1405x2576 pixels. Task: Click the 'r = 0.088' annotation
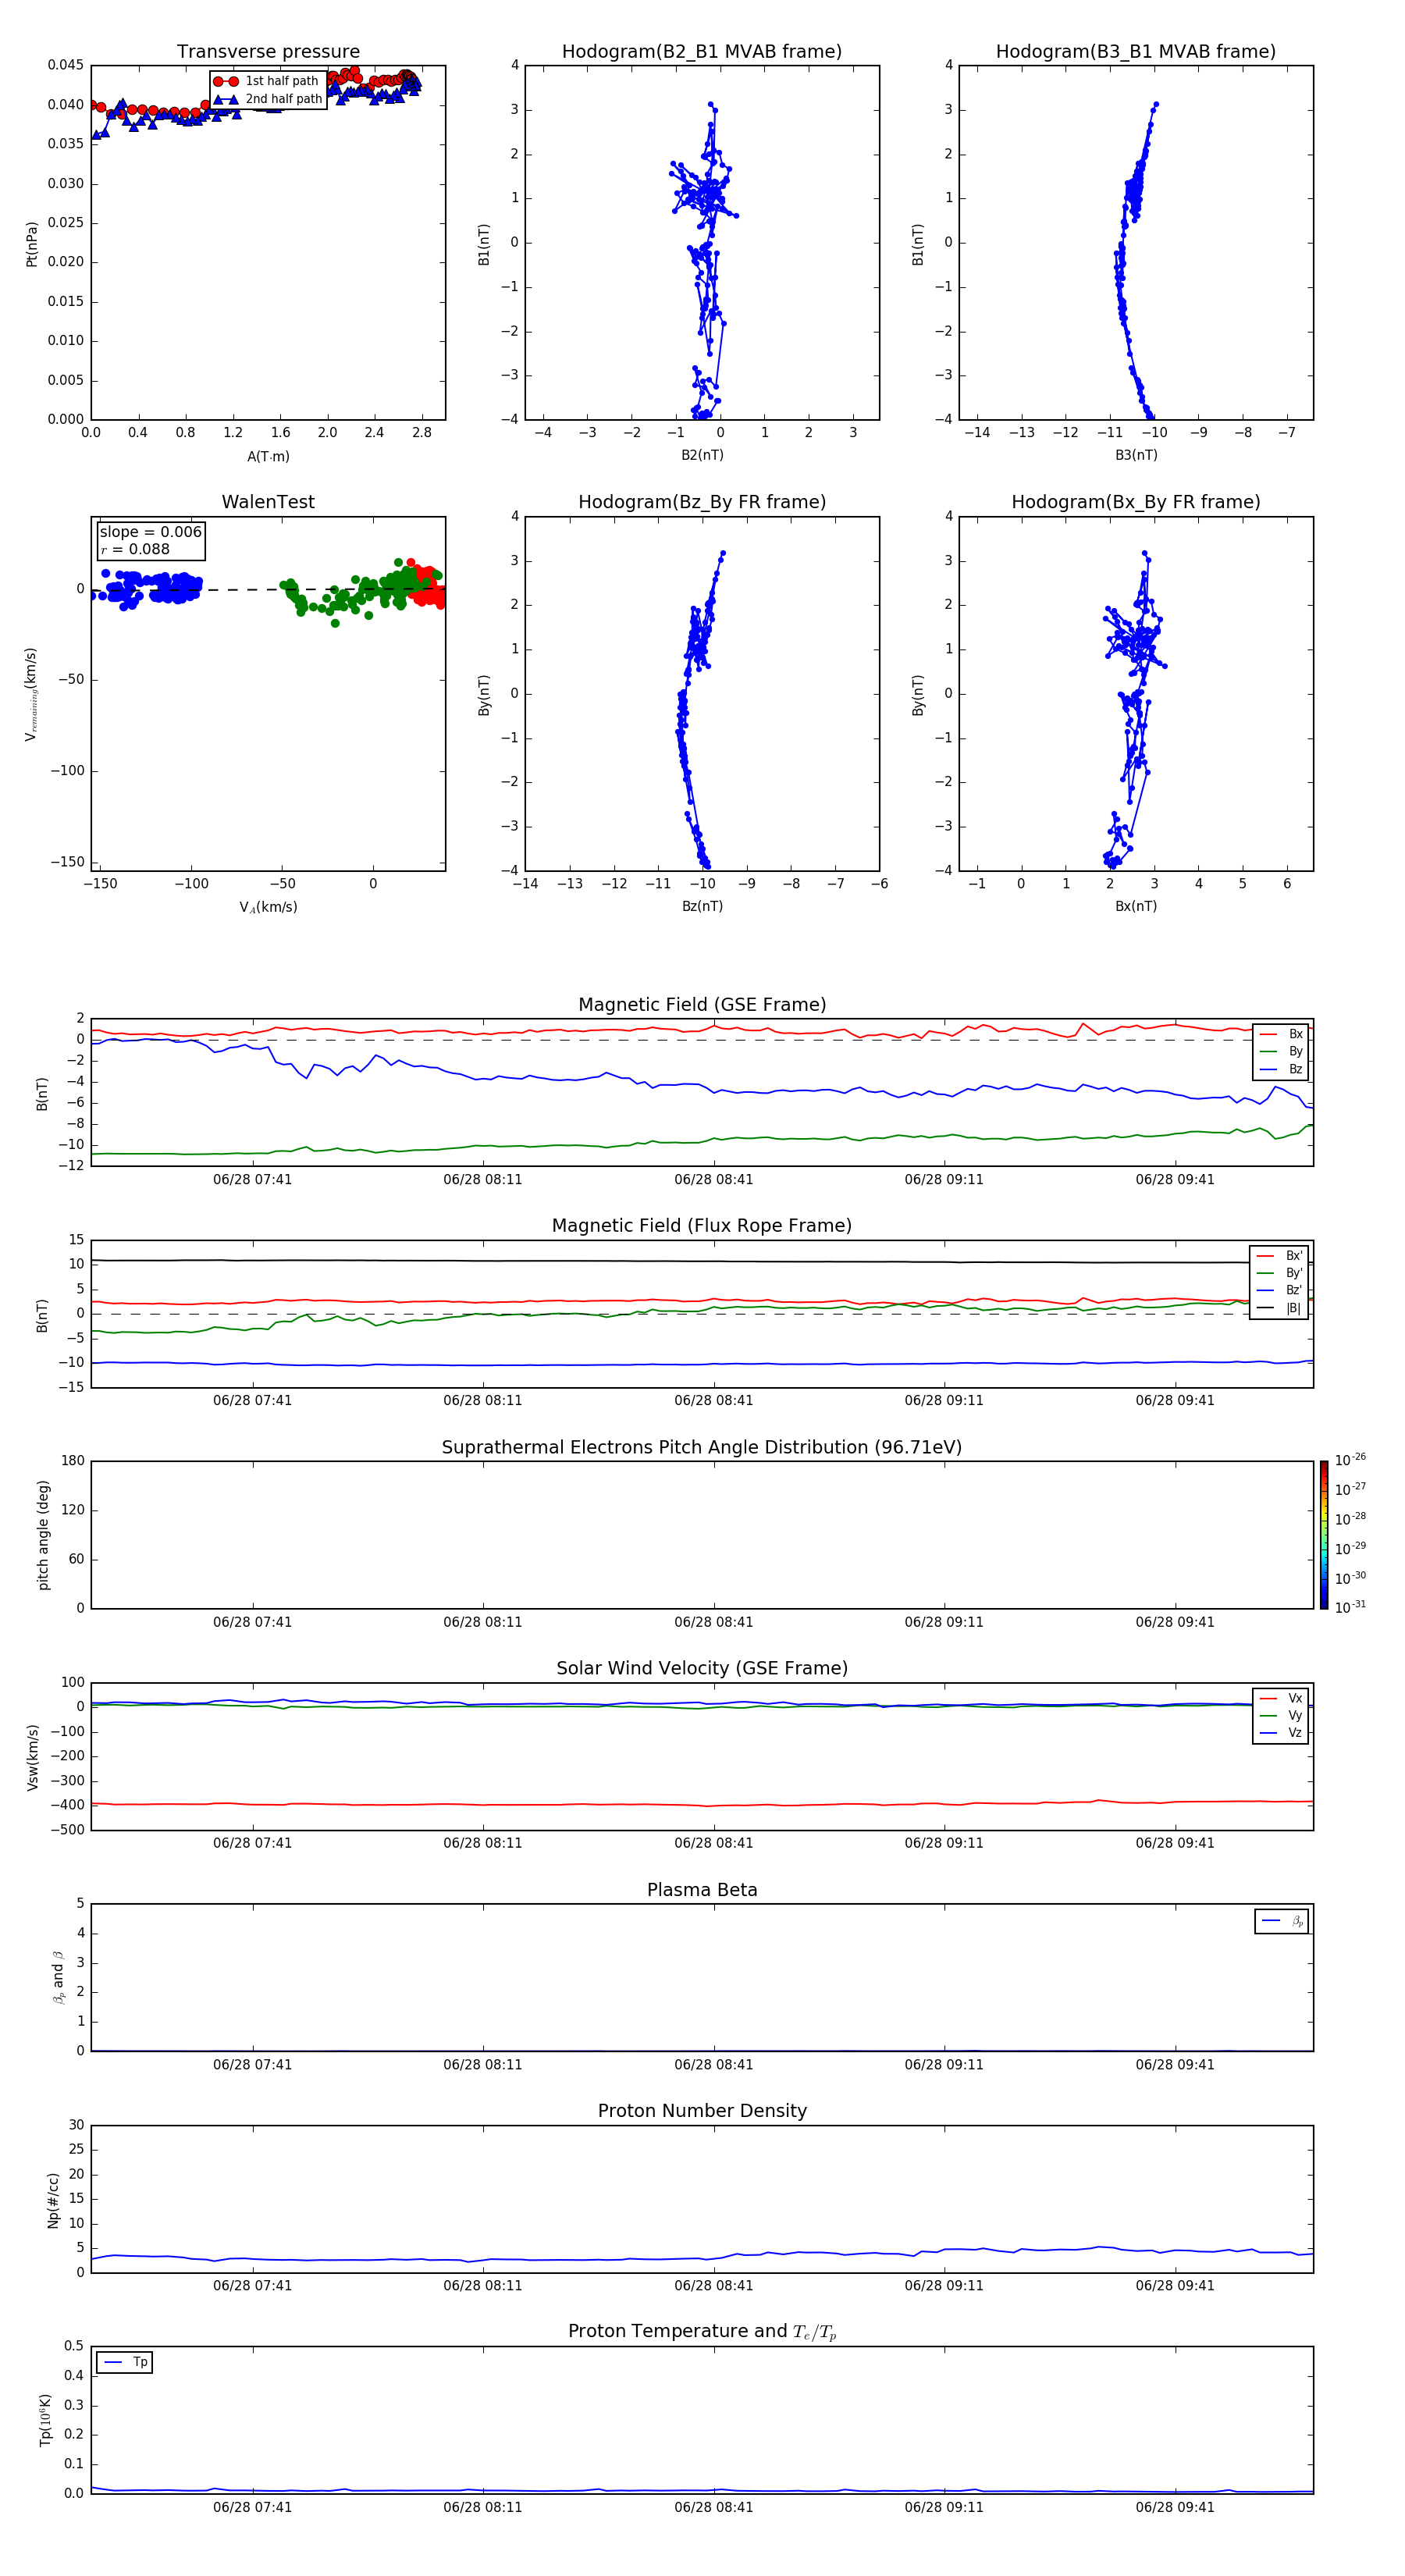(135, 549)
